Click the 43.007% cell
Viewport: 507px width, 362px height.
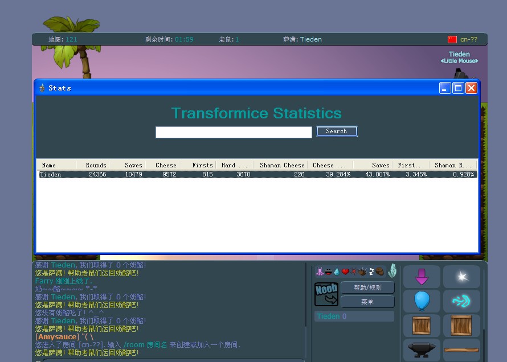378,174
